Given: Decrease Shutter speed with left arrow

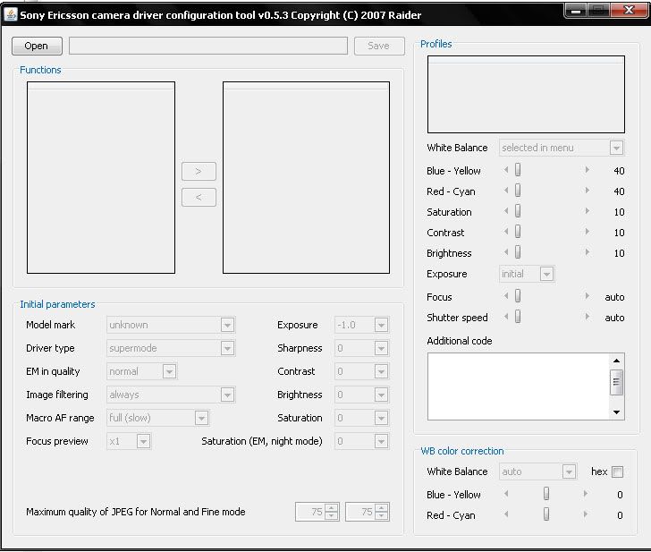Looking at the screenshot, I should 506,317.
